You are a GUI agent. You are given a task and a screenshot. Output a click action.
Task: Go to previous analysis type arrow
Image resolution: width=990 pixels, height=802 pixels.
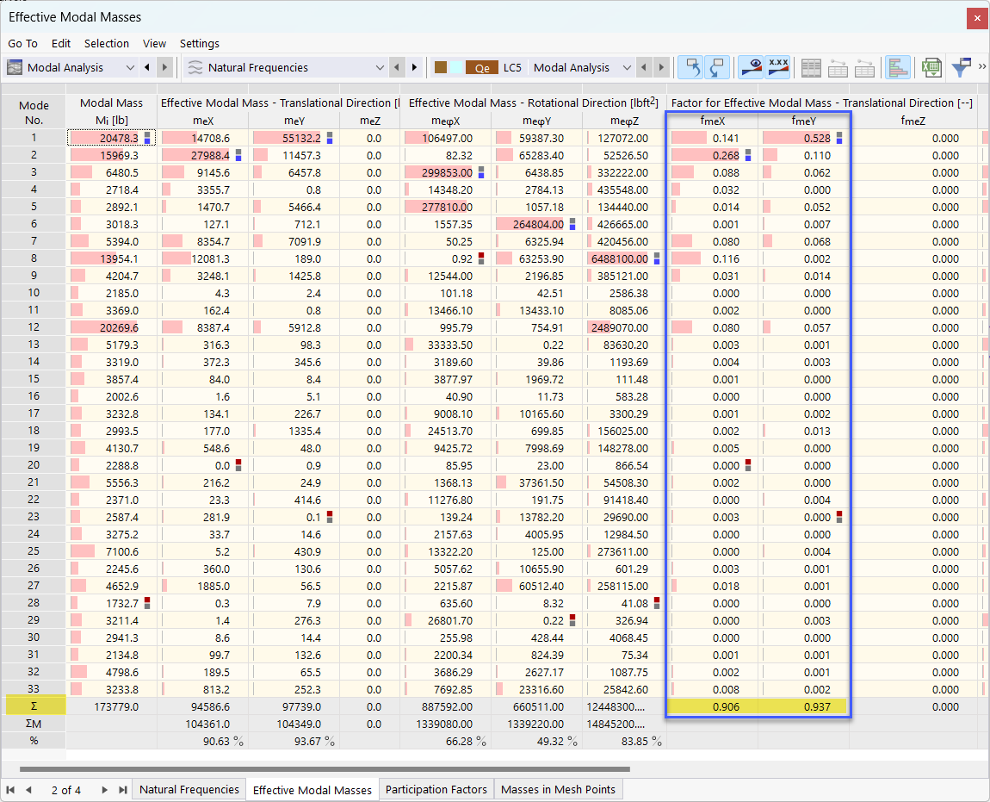click(147, 68)
